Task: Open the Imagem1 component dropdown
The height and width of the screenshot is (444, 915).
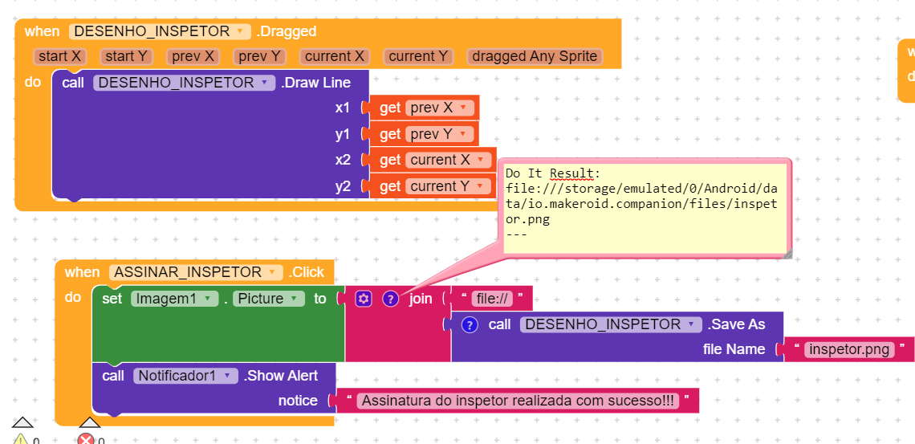Action: click(x=174, y=299)
